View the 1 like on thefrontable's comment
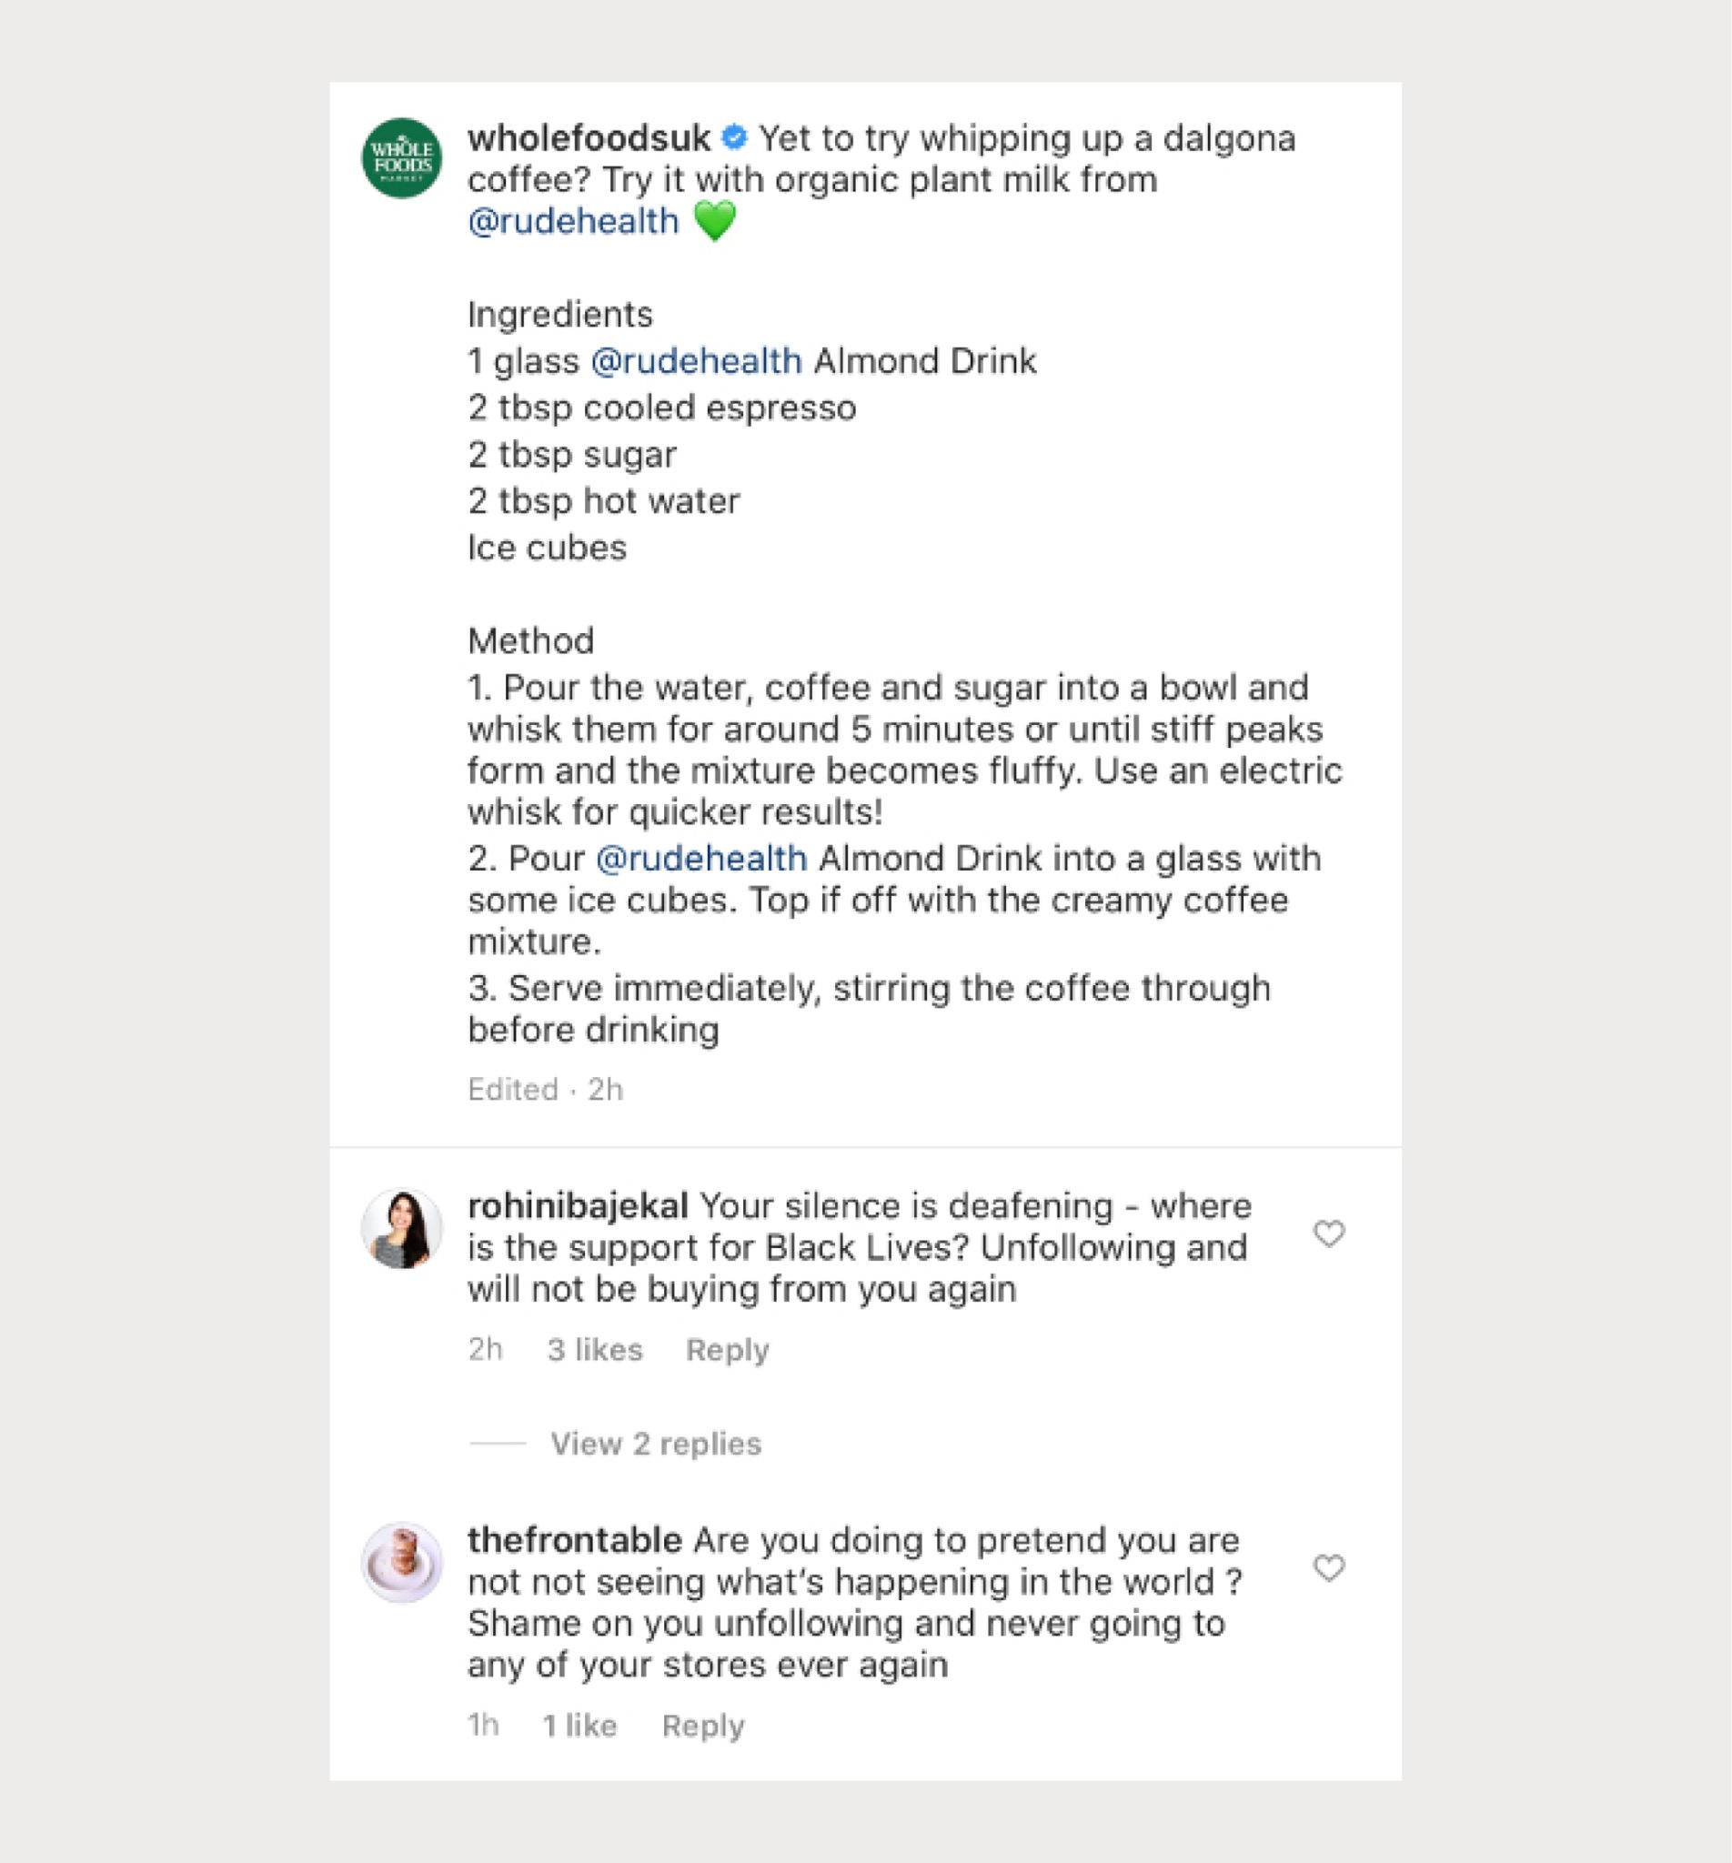 tap(579, 1726)
